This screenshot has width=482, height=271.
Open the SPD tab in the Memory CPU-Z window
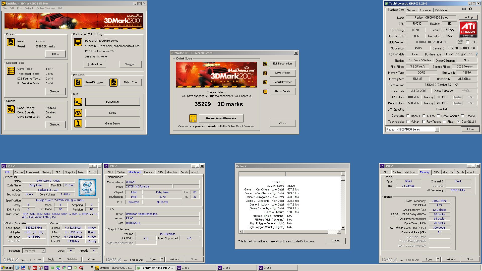(436, 172)
